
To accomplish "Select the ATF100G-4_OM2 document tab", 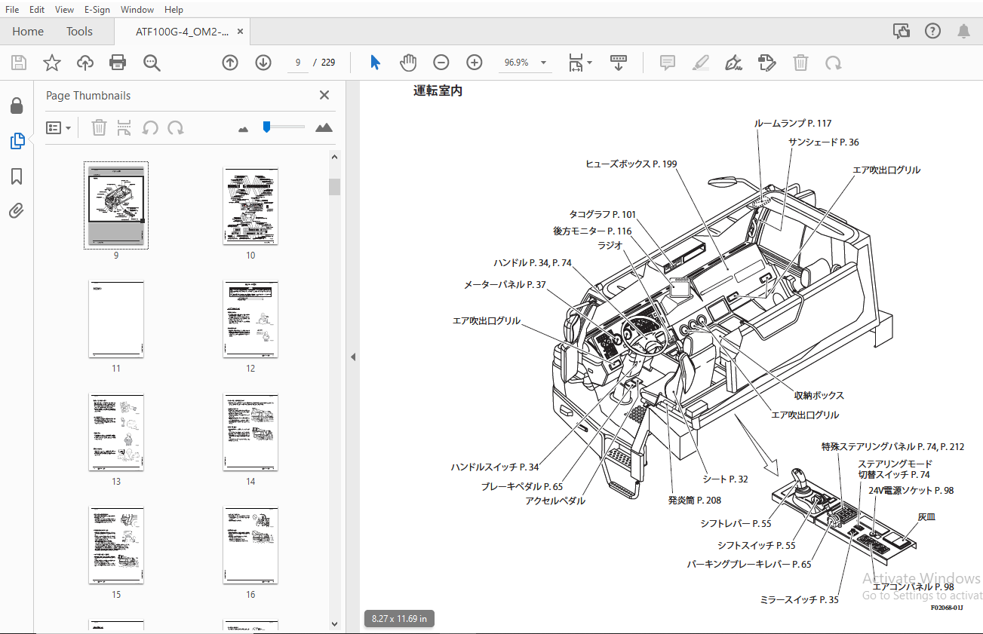I will [x=183, y=32].
